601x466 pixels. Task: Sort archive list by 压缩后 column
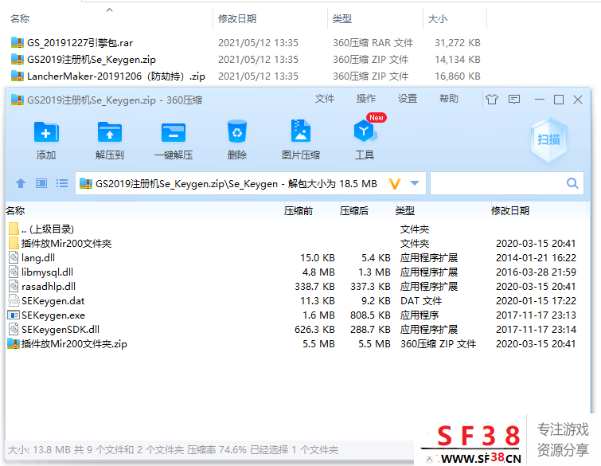point(353,211)
